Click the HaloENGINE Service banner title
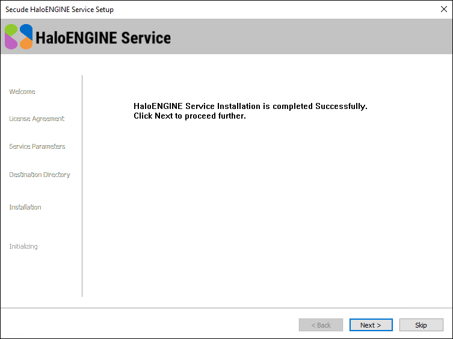Screen dimensions: 453x339 103,38
